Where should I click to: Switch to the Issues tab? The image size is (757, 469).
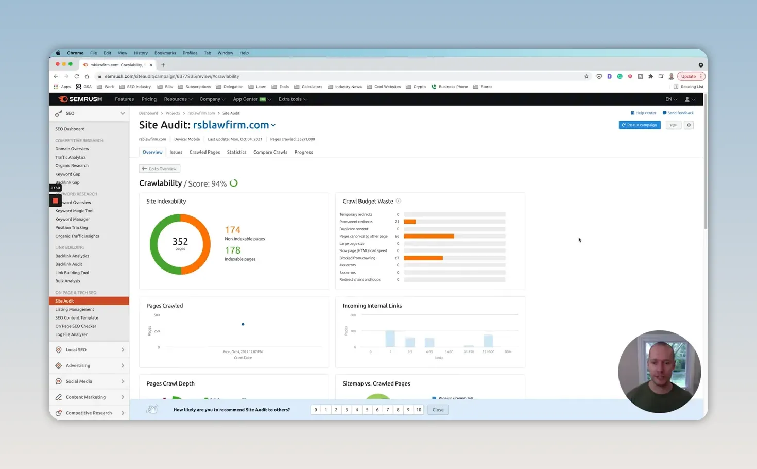(176, 152)
